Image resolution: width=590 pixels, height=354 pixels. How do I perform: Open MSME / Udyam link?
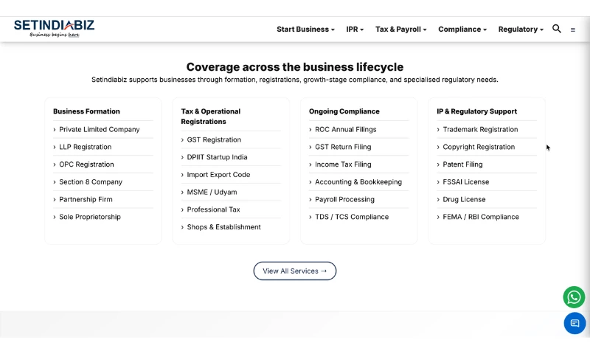tap(212, 192)
